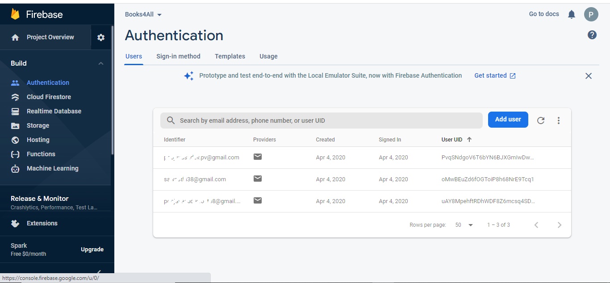Click the notifications bell icon
The image size is (610, 283).
[572, 14]
